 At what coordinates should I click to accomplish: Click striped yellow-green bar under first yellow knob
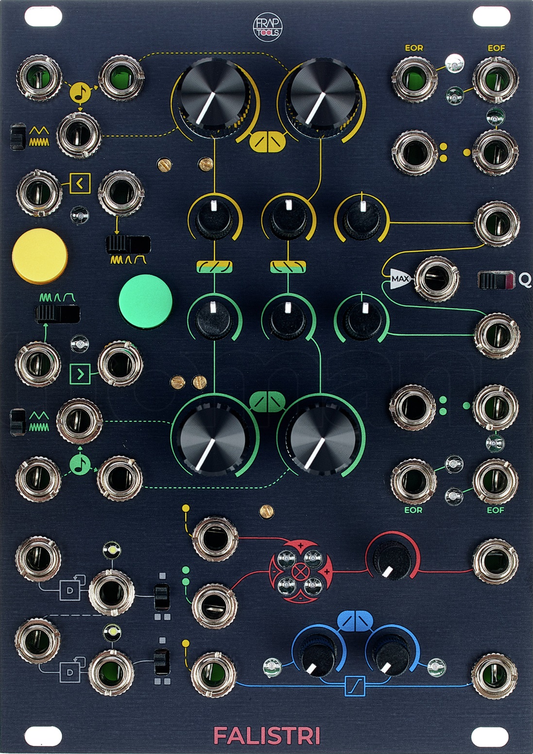pos(214,266)
